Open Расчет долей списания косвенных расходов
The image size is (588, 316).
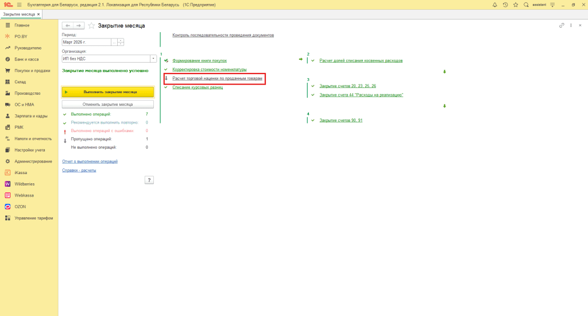point(361,60)
